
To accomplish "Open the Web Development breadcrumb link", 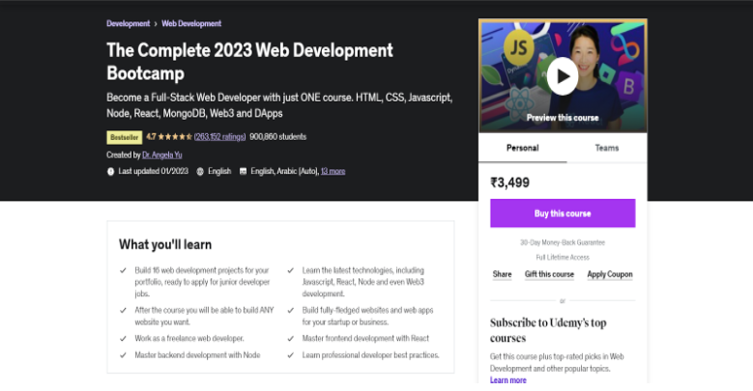I will pos(191,23).
